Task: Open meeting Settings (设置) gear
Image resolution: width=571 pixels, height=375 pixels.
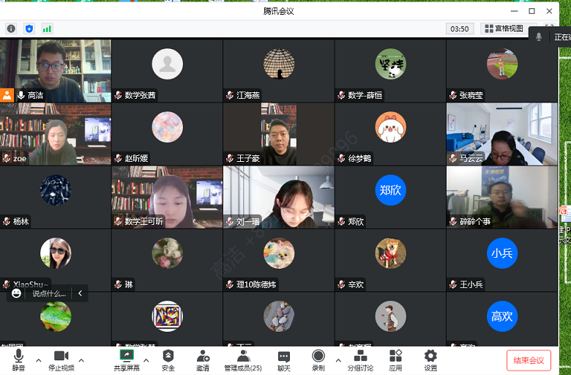Action: pyautogui.click(x=430, y=360)
